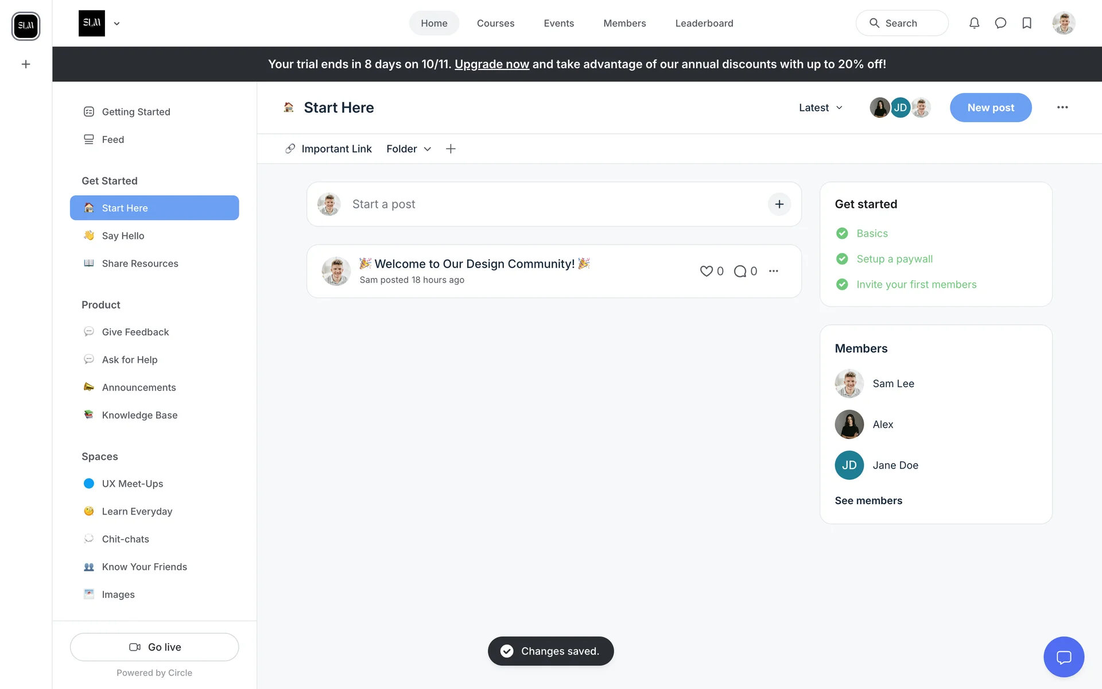Click the Upgrade now link
The width and height of the screenshot is (1102, 689).
coord(491,64)
